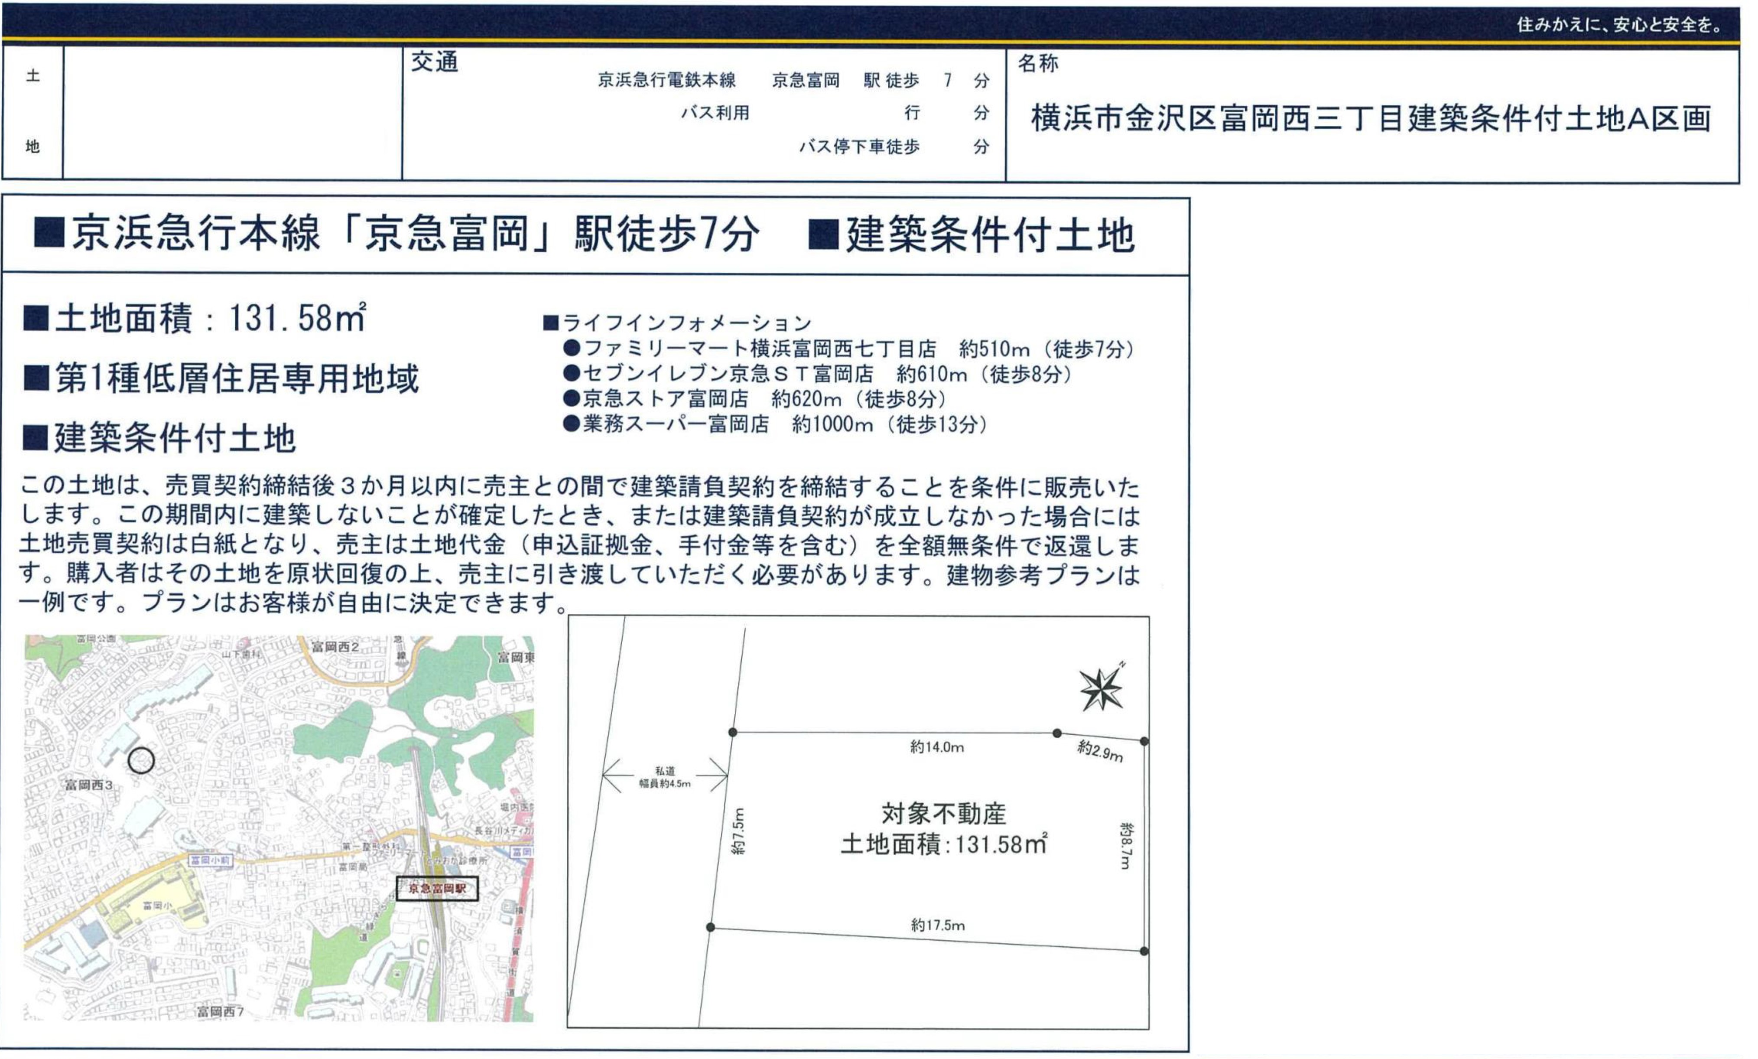The height and width of the screenshot is (1059, 1758).
Task: Click the black circle property marker on map
Action: pyautogui.click(x=141, y=761)
